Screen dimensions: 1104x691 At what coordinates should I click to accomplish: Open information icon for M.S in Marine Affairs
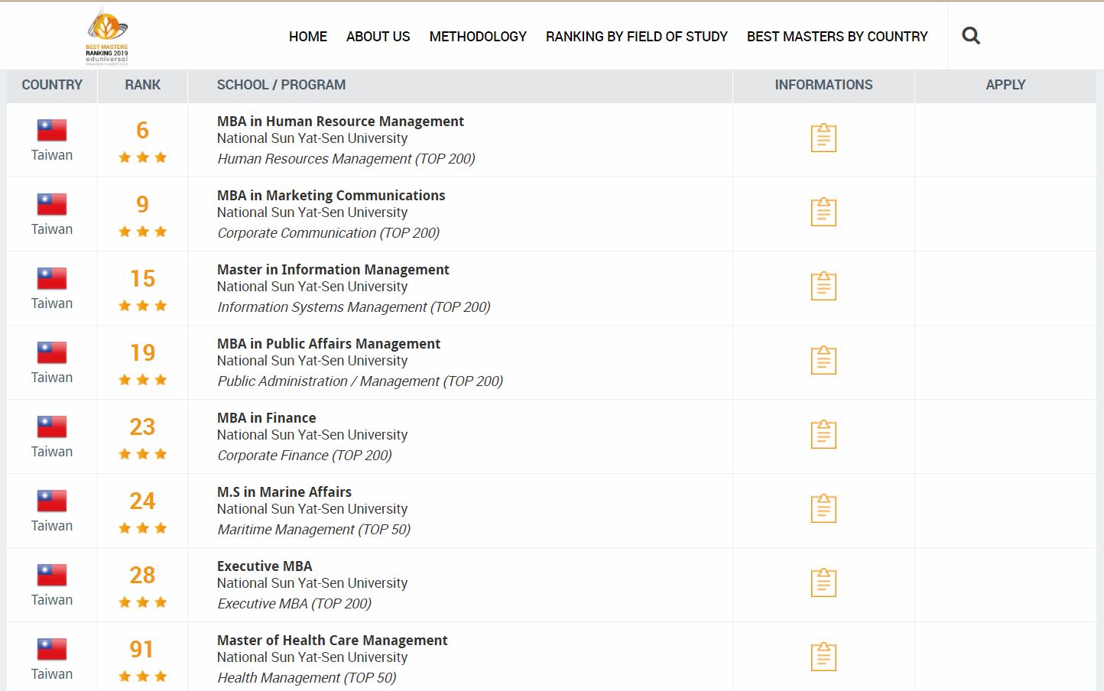(823, 508)
